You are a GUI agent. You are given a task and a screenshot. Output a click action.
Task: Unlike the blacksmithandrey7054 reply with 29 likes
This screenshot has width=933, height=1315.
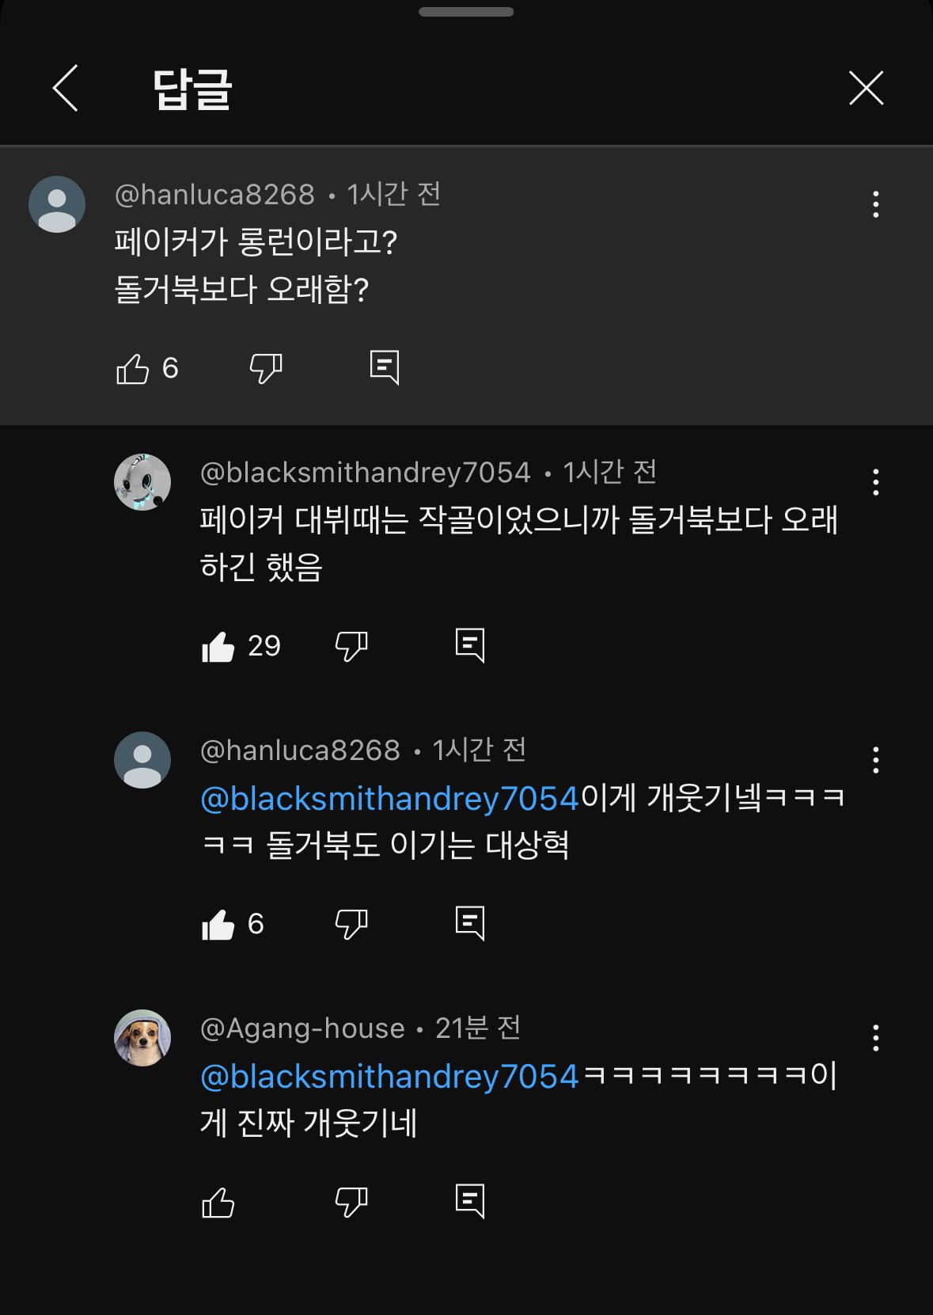click(x=218, y=647)
